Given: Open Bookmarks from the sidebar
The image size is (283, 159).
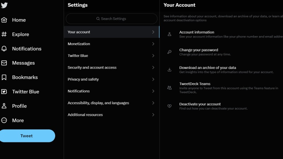Looking at the screenshot, I should pyautogui.click(x=25, y=77).
